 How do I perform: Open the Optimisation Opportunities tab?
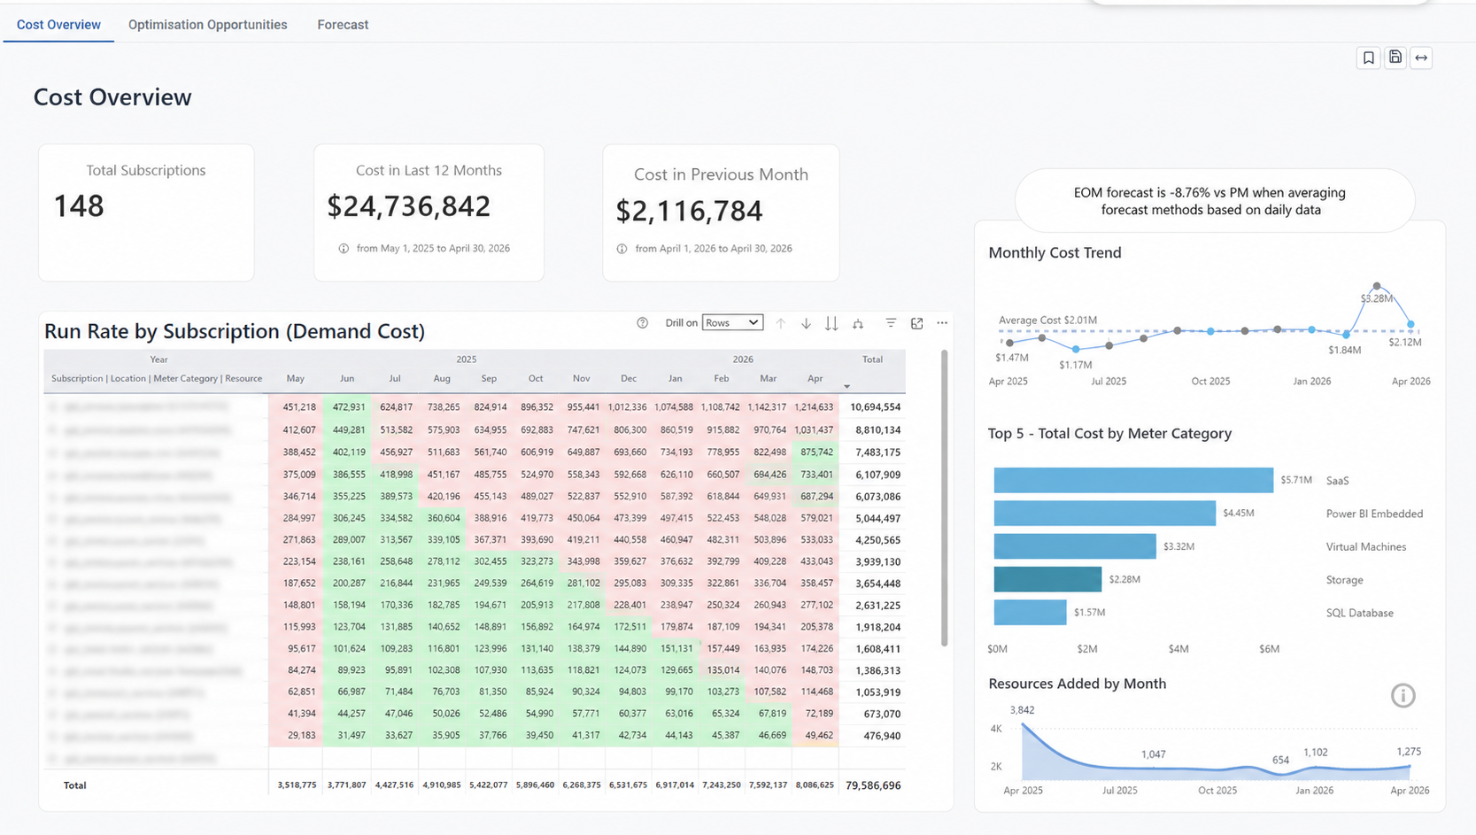(x=207, y=25)
